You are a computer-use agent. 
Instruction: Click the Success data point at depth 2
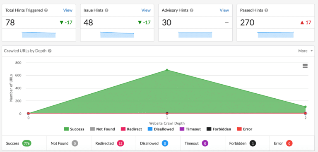coord(305,107)
